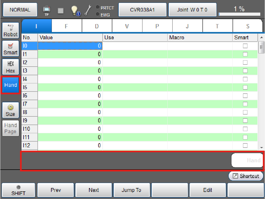This screenshot has width=265, height=199.
Task: Open the Robot sidebar button
Action: pyautogui.click(x=10, y=30)
